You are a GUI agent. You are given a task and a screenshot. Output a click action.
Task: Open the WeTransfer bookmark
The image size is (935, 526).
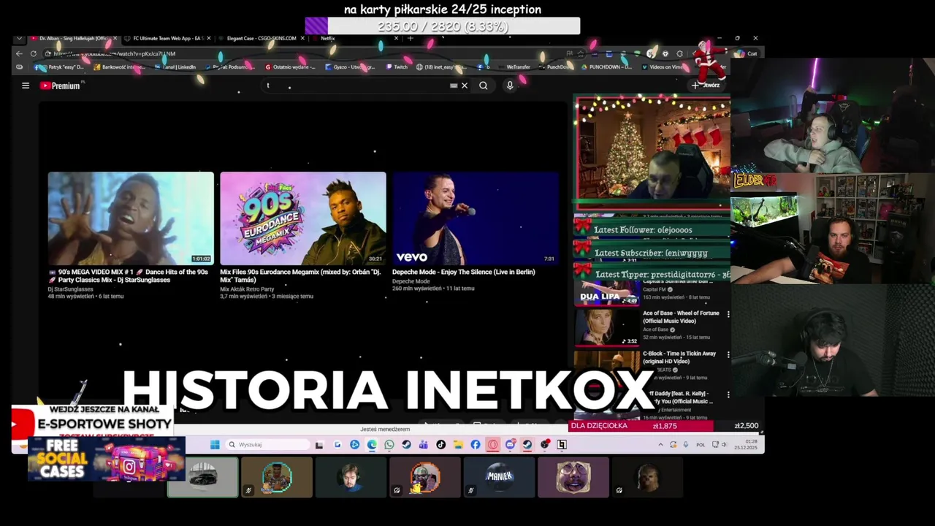pos(518,66)
